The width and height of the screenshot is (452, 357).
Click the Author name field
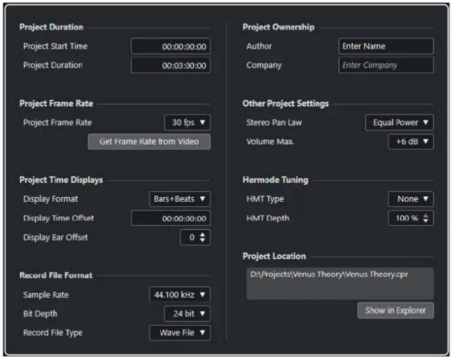386,46
